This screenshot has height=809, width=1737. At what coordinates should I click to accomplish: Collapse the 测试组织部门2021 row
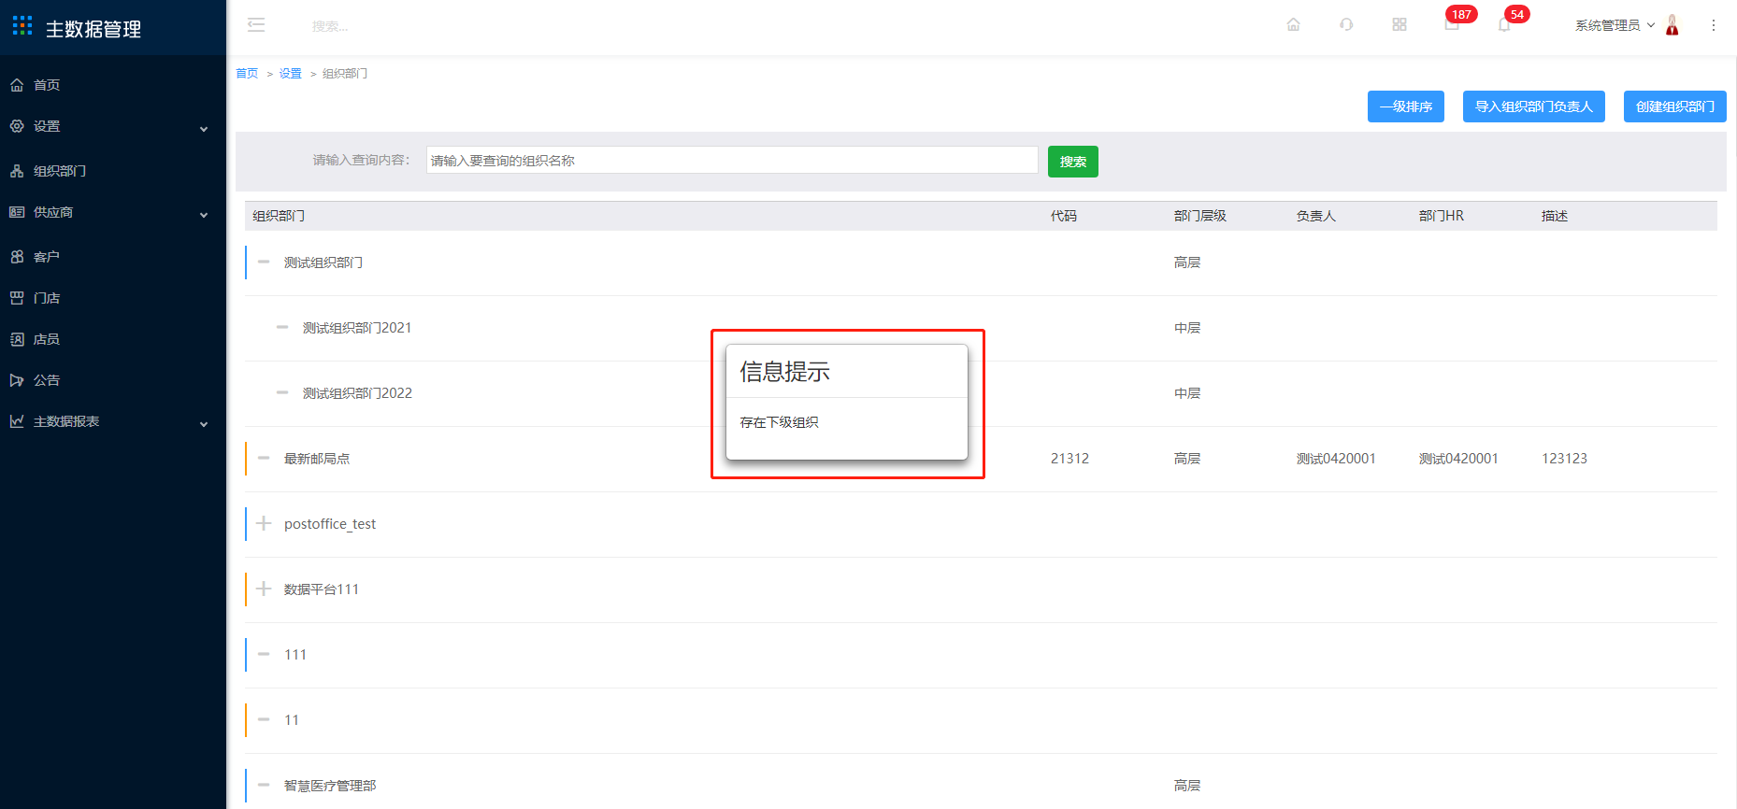click(282, 327)
